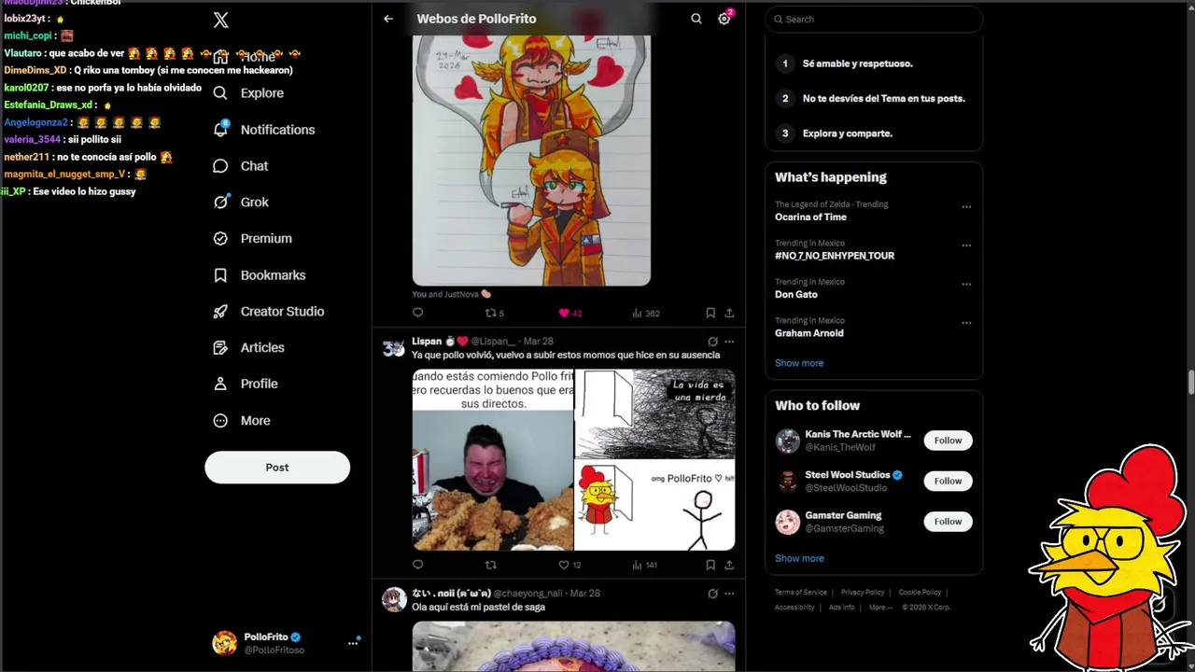Screen dimensions: 1195x672
Task: Like Lispan's post with 12 likes
Action: (x=569, y=565)
